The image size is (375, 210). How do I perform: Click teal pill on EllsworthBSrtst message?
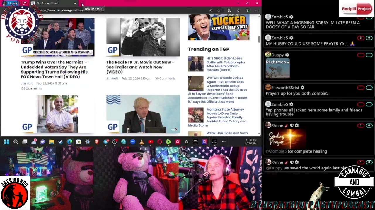pos(369,88)
